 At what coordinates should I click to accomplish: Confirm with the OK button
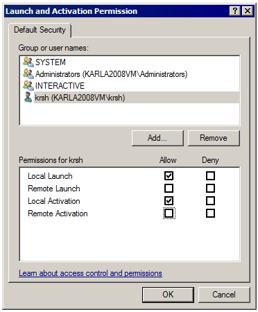[168, 295]
